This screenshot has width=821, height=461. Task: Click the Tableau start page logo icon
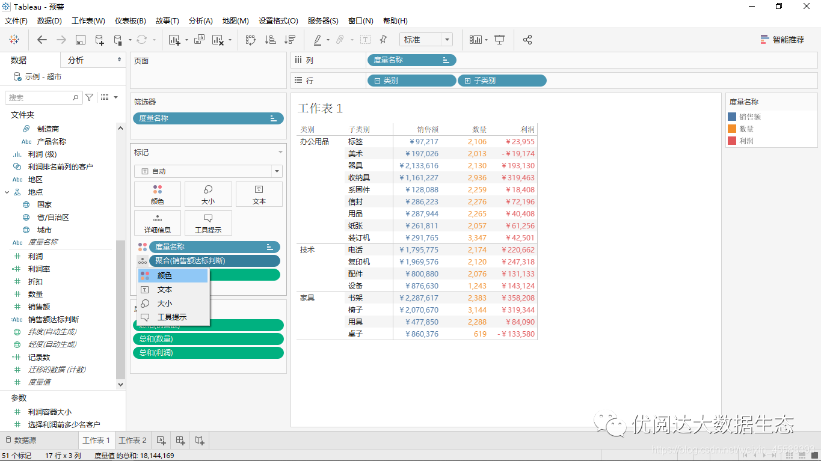click(x=14, y=40)
